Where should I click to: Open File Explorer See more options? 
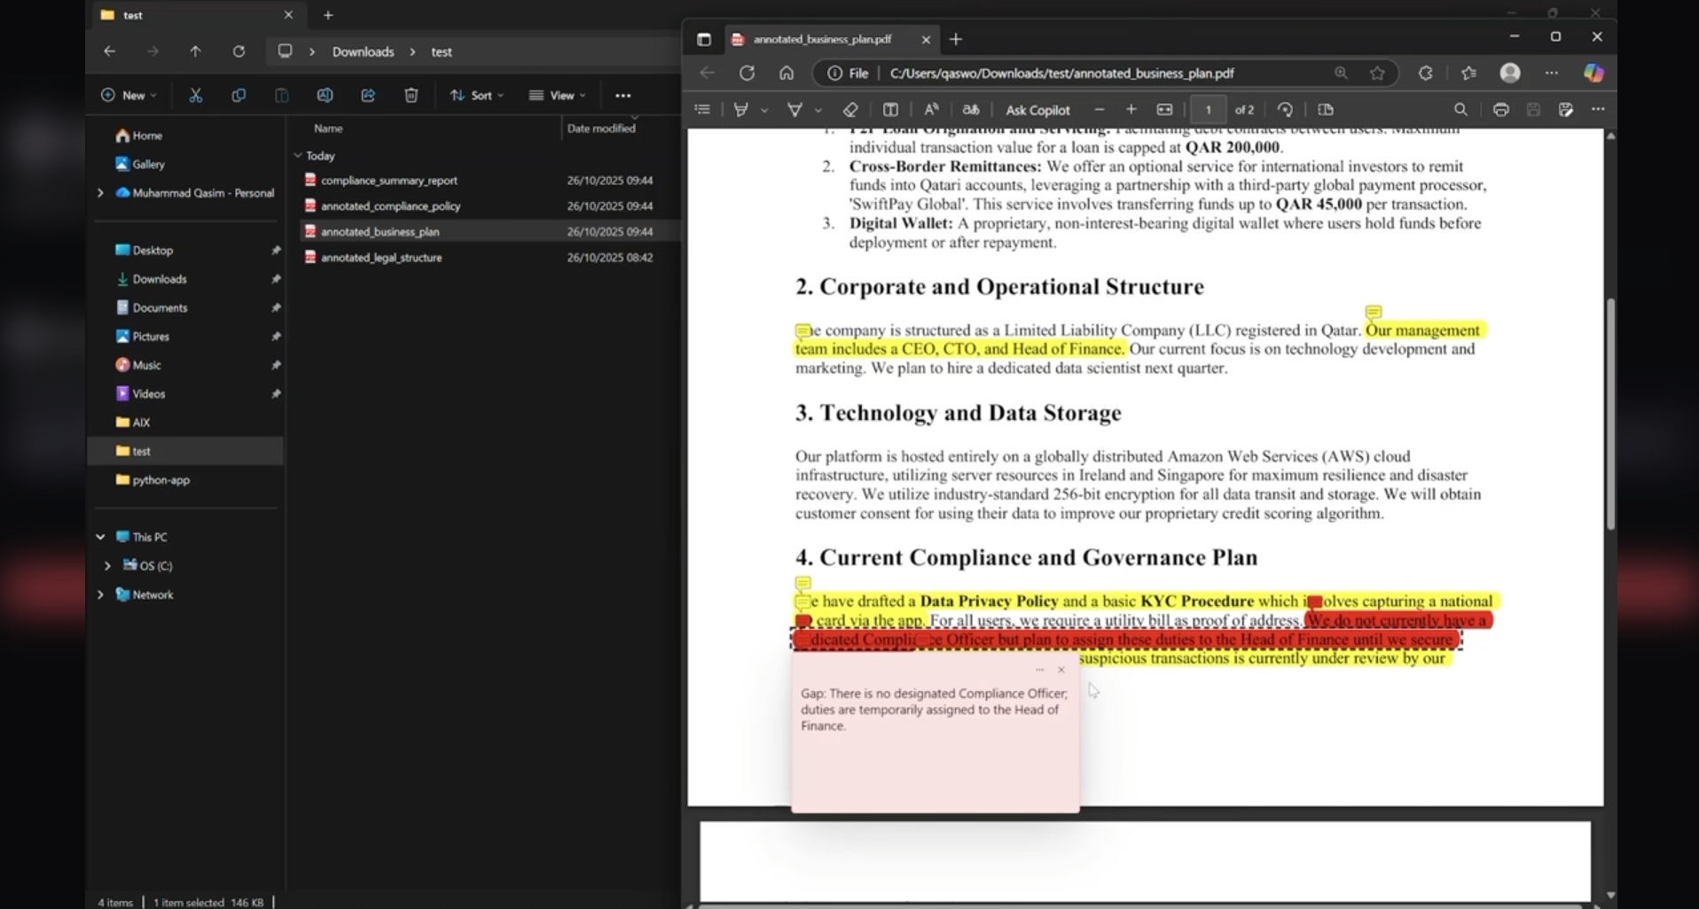coord(623,96)
